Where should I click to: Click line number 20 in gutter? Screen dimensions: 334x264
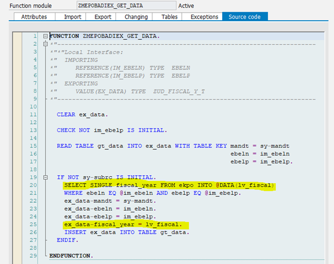click(33, 185)
